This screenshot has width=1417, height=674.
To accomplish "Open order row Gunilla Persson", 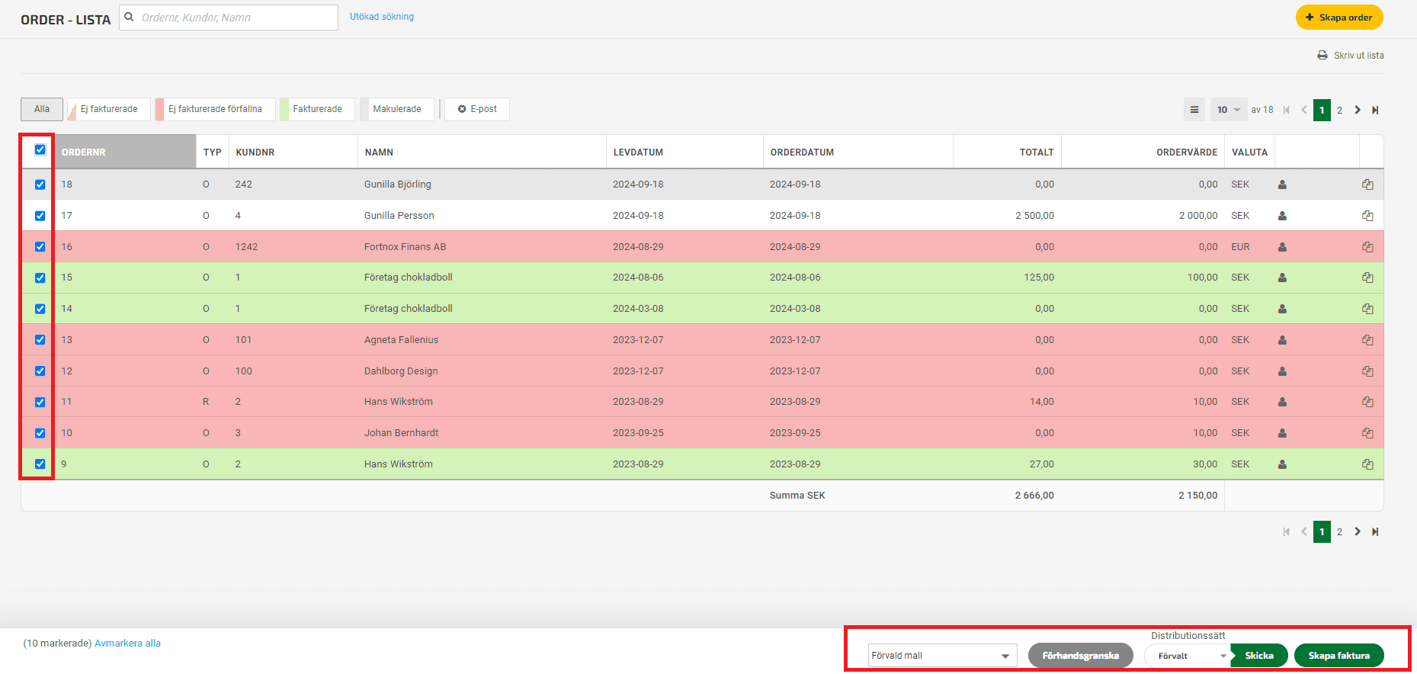I will click(702, 216).
